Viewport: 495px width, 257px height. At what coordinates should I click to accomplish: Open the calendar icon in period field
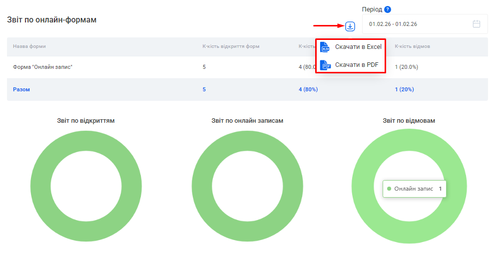476,24
